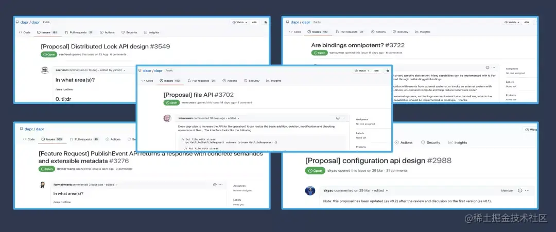
Task: Open Projects section in bindings #3722 sidebar
Action: click(x=511, y=95)
